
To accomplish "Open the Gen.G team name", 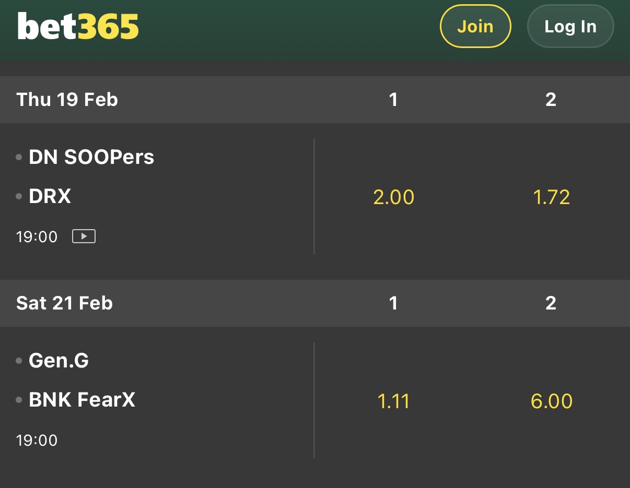I will (59, 360).
